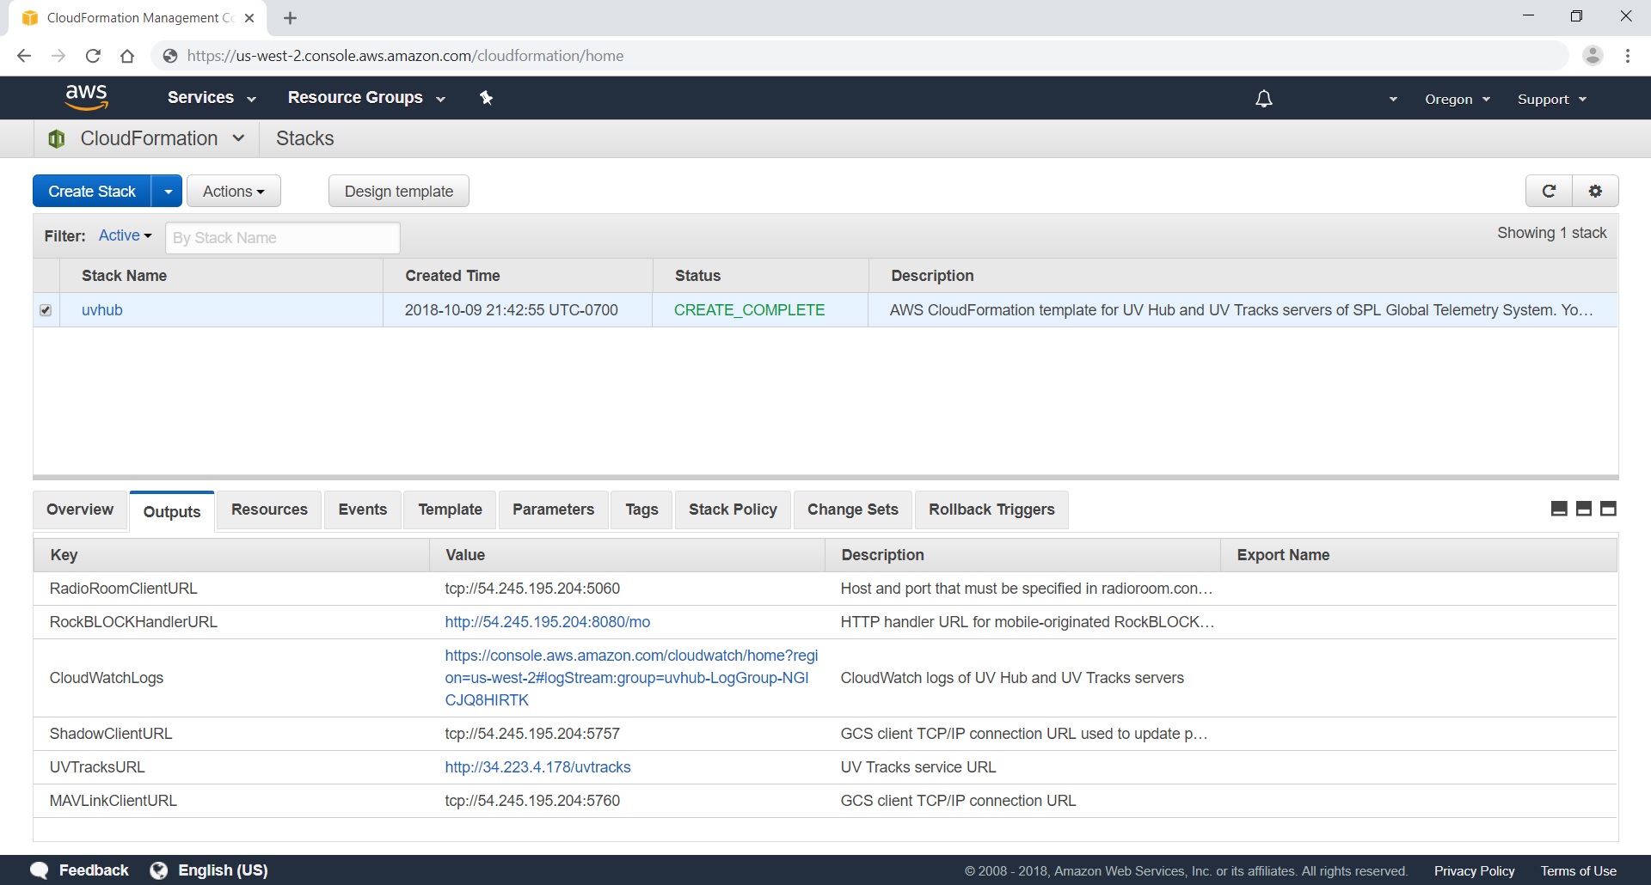Image resolution: width=1651 pixels, height=885 pixels.
Task: Open the CloudWatch logs console link
Action: tap(631, 678)
